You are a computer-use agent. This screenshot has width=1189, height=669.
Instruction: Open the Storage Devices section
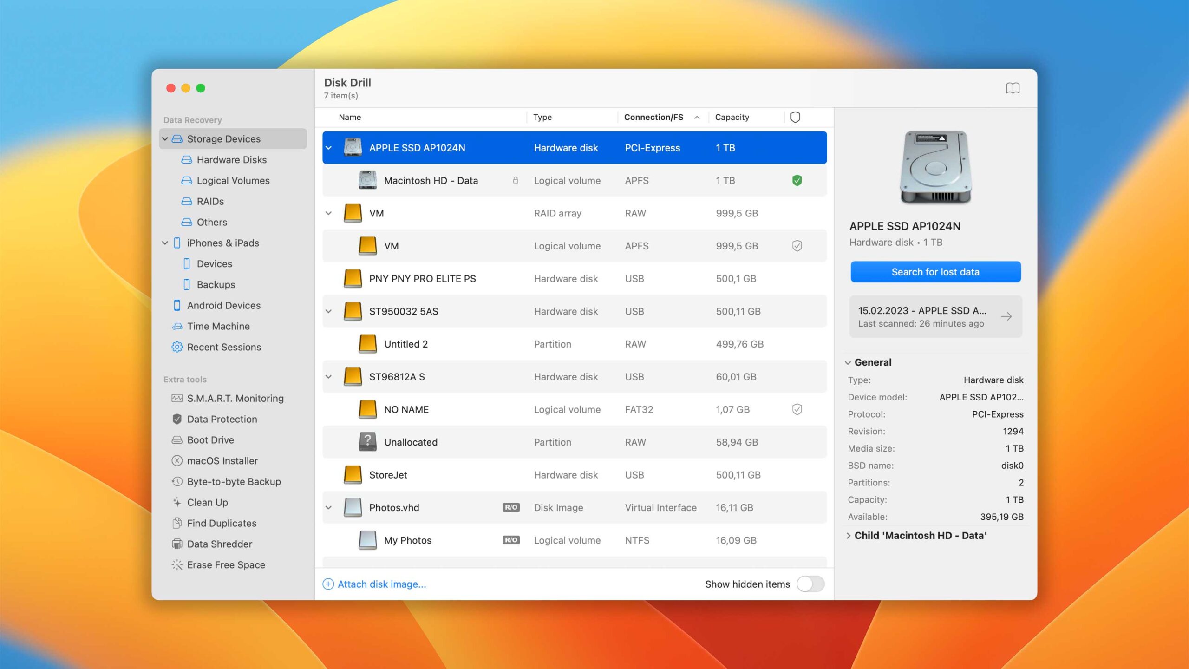click(224, 137)
